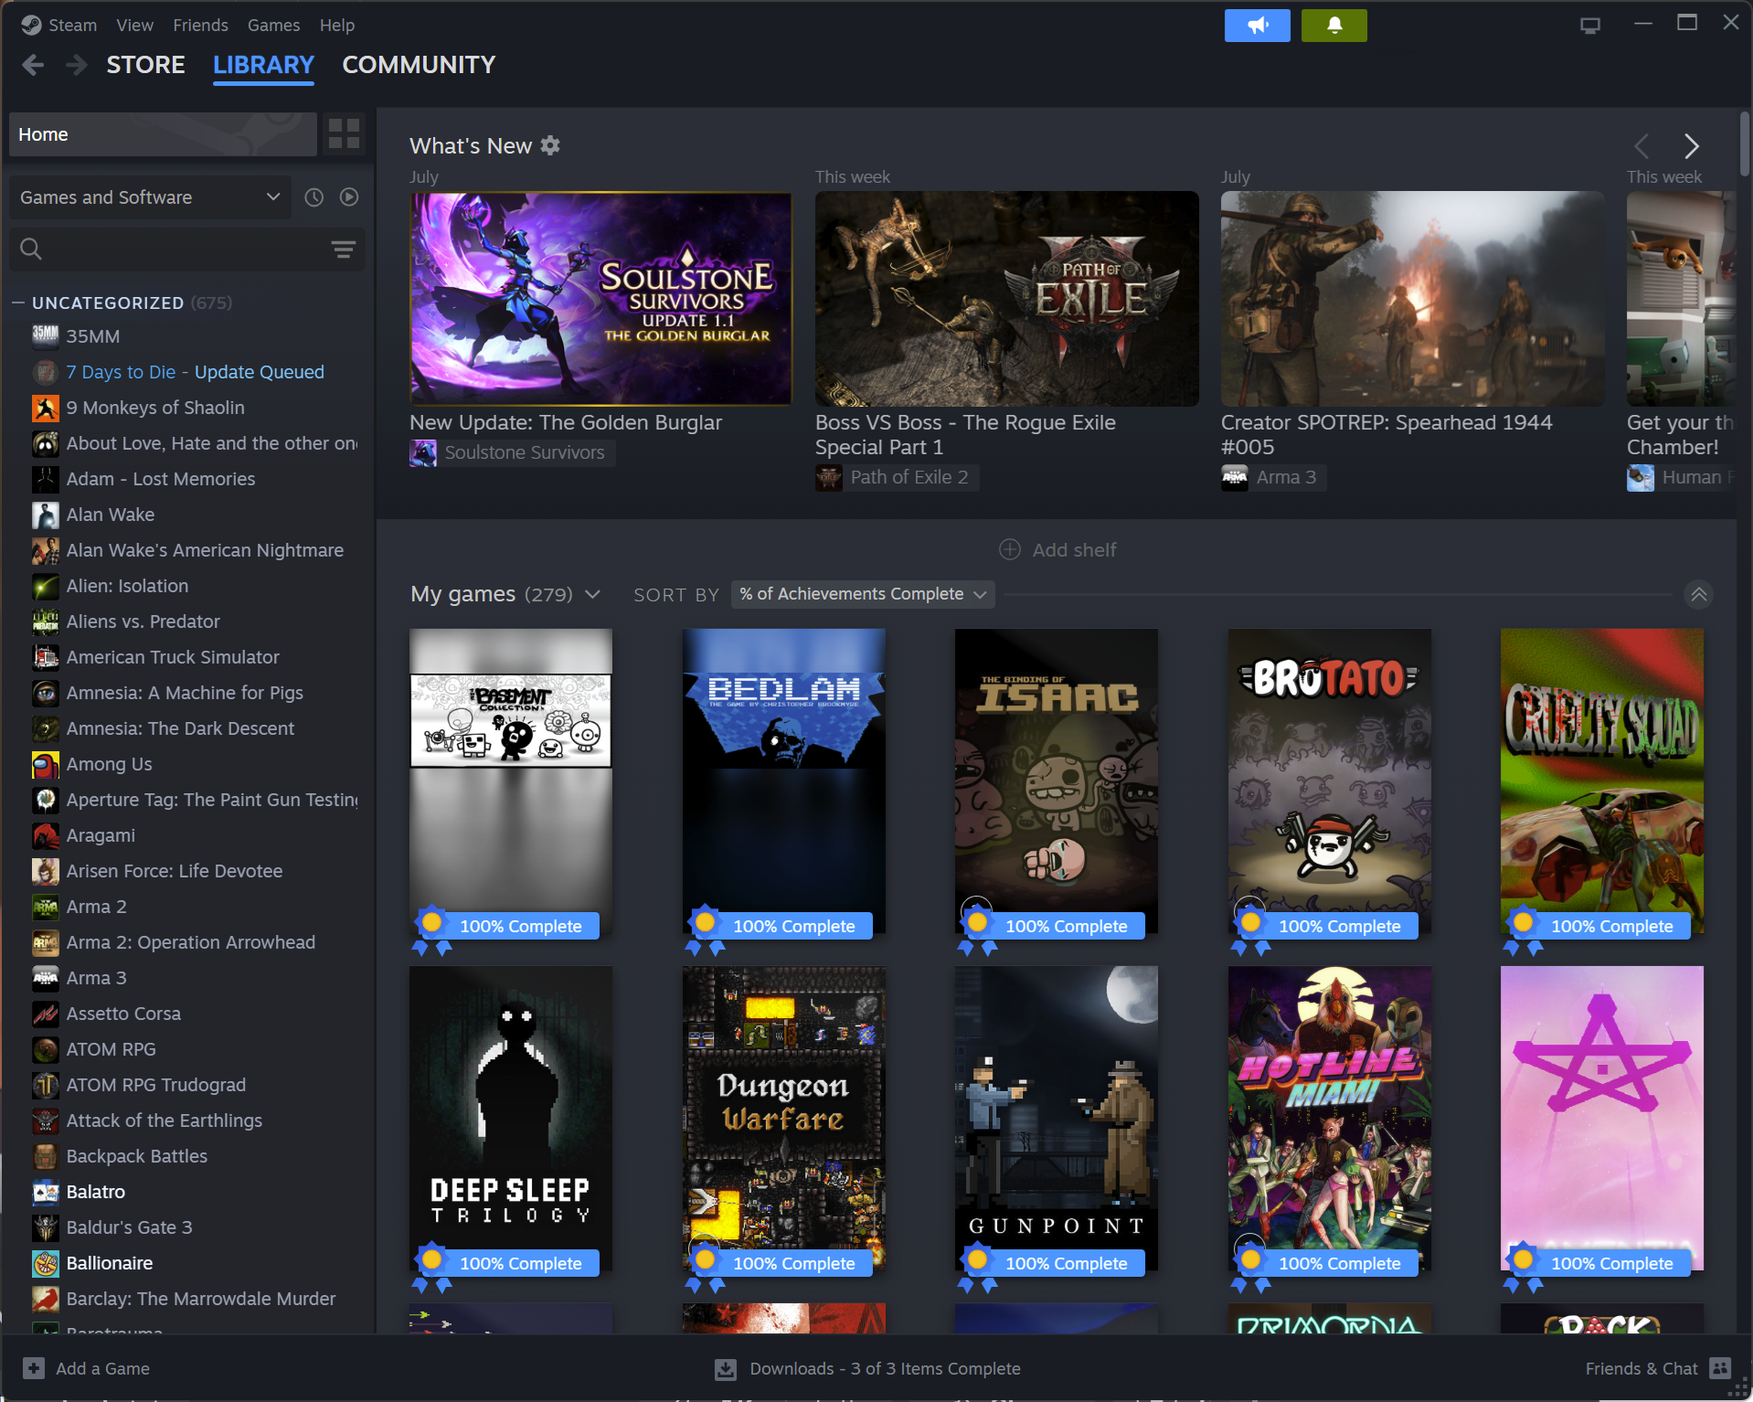Open the Deep Sleep Trilogy cover
1753x1402 pixels.
(511, 1120)
